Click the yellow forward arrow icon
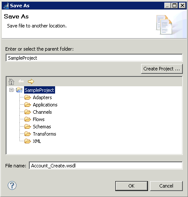This screenshot has width=188, height=197. pyautogui.click(x=31, y=82)
